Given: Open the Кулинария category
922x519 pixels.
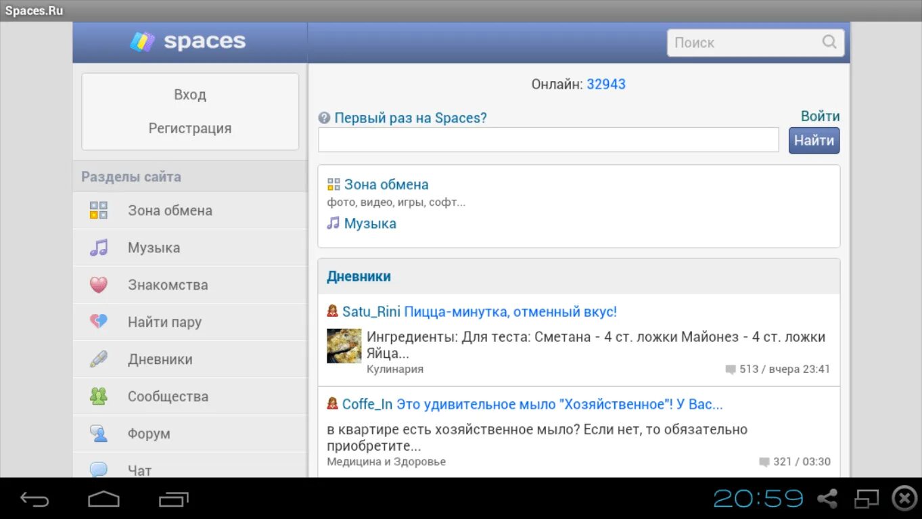Looking at the screenshot, I should pos(395,369).
